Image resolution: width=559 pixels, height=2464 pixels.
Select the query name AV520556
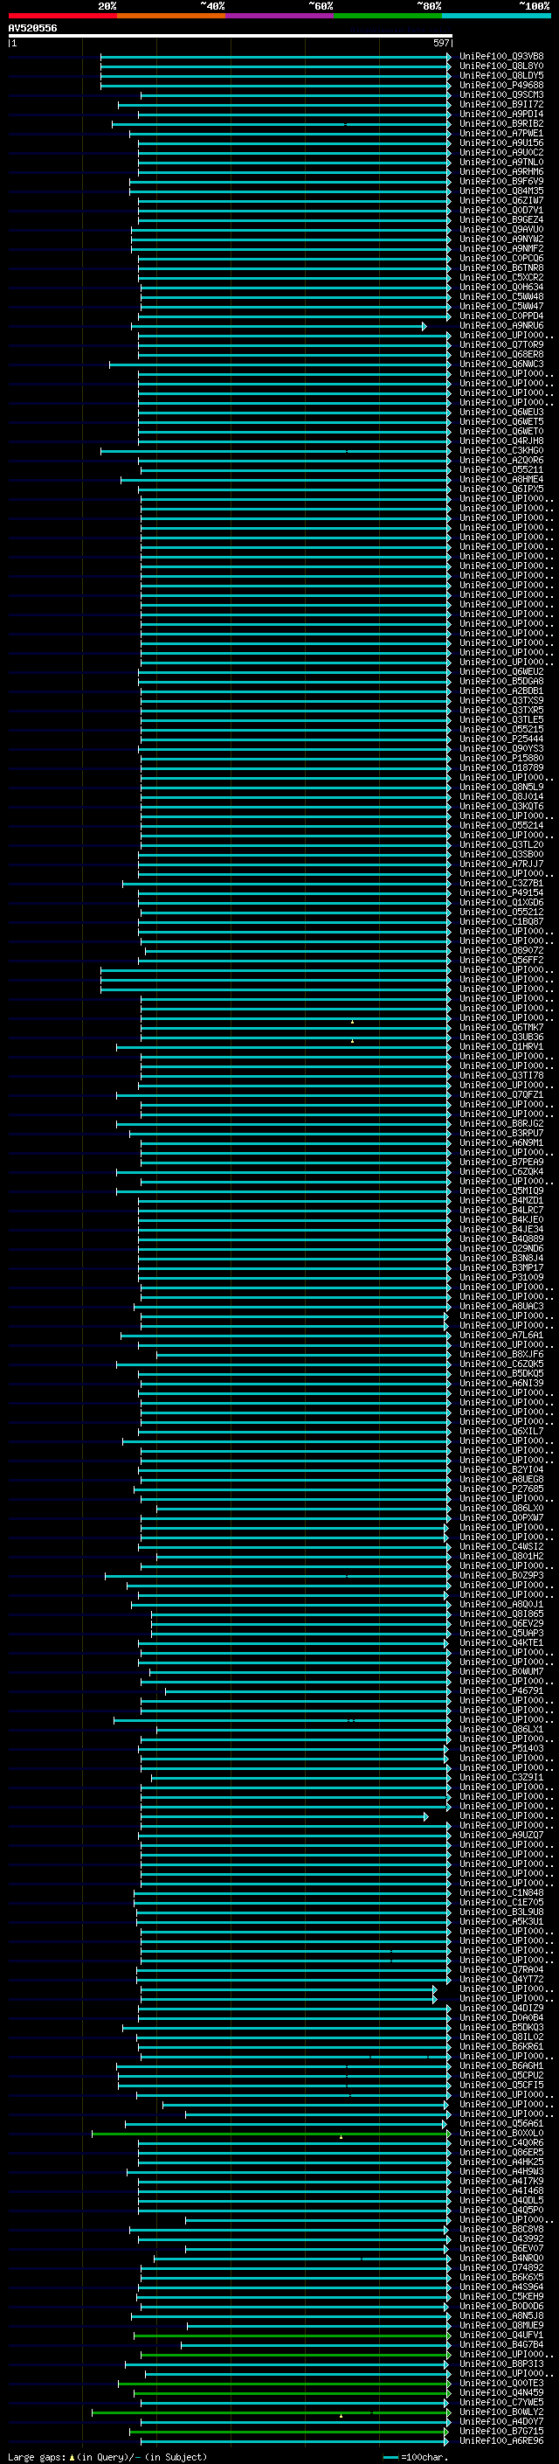coord(32,28)
